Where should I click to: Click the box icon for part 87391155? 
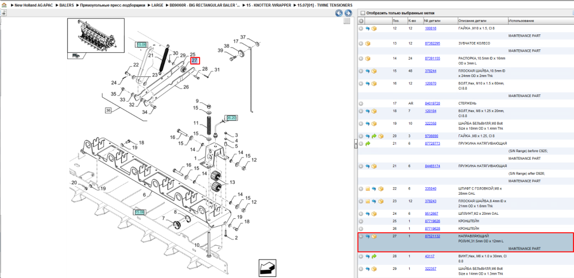(367, 59)
